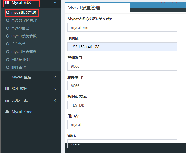Click the 服务端口 label
This screenshot has width=186, height=153.
tap(75, 77)
